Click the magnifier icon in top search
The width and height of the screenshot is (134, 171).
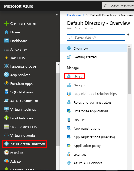[x=105, y=6]
